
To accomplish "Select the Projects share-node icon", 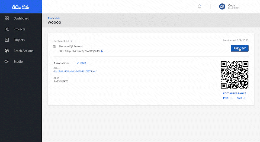I will coord(7,29).
